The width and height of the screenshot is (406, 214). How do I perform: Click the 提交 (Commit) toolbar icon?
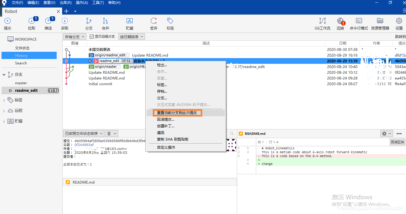[x=8, y=21]
